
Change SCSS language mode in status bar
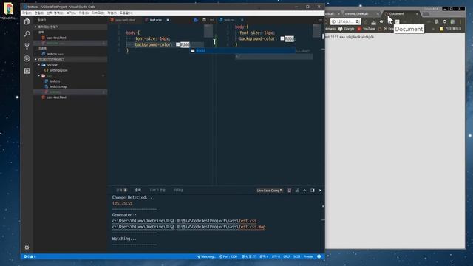[x=297, y=256]
